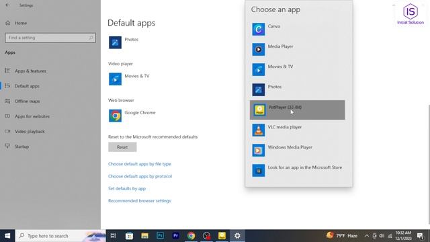Open Task View on the taskbar

[114, 236]
